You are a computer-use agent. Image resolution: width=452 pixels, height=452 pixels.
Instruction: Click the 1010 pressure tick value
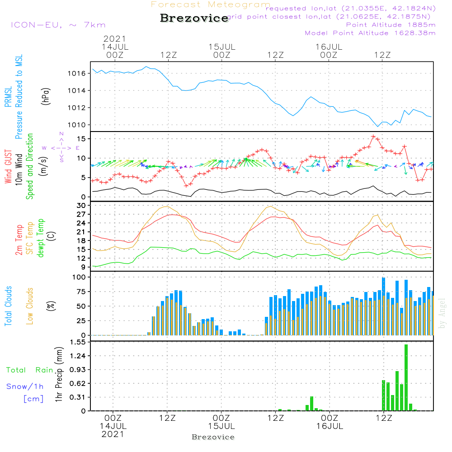tap(77, 125)
